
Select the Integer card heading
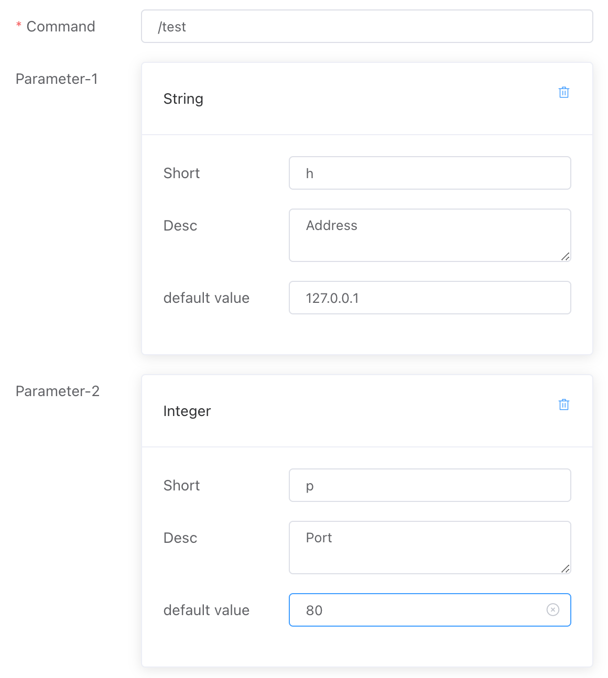tap(187, 411)
